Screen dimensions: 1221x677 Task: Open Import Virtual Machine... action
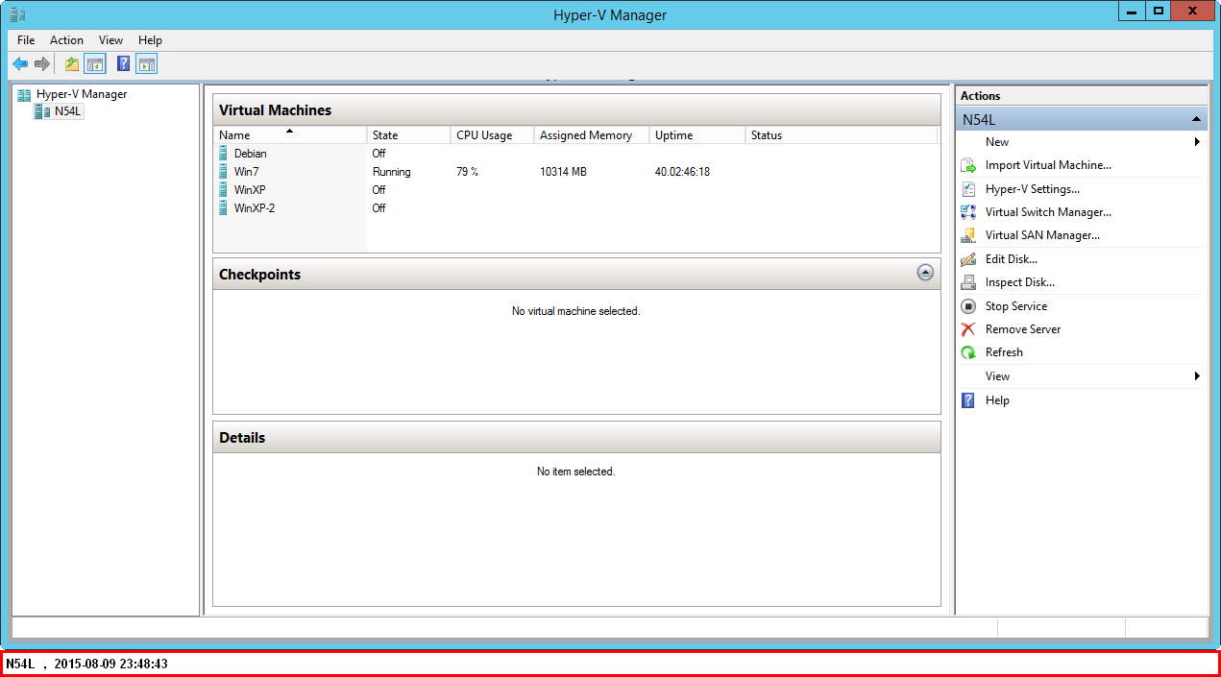coord(1048,165)
